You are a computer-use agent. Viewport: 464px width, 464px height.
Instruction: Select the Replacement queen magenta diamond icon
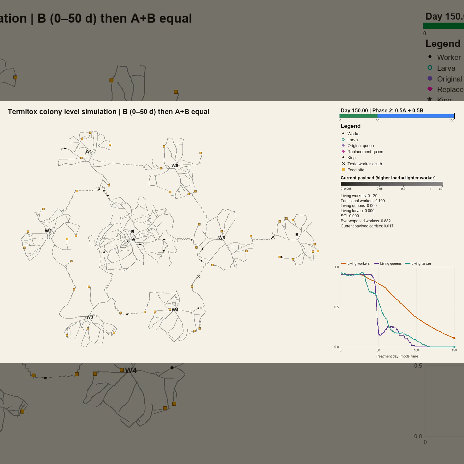[x=343, y=151]
